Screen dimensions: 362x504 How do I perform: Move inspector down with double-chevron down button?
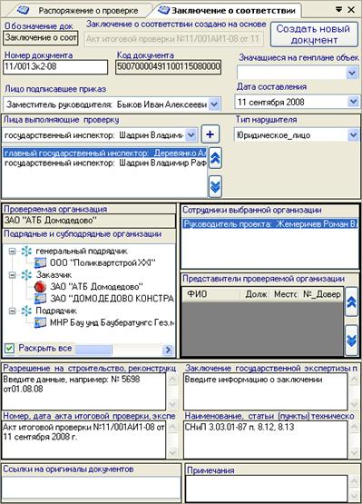coord(215,186)
